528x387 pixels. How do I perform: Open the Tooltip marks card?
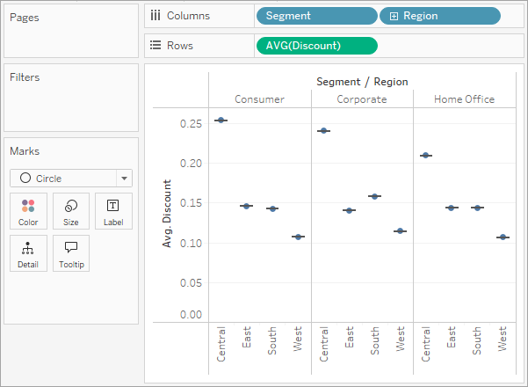(71, 253)
